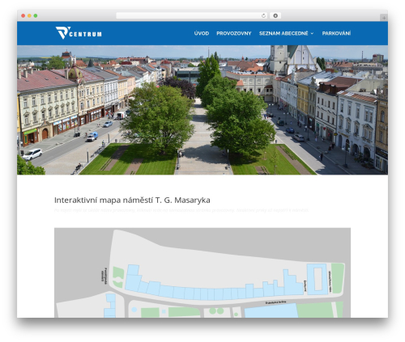
Task: Click the large blue block at the map bottom
Action: pos(271,311)
